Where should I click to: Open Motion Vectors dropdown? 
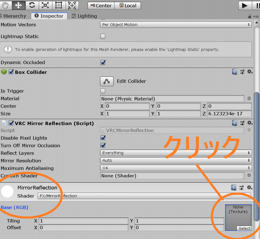[x=176, y=24]
